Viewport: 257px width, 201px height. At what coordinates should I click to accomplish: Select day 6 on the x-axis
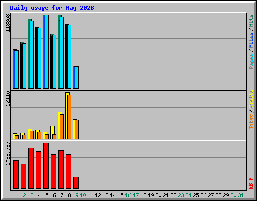[54, 195]
